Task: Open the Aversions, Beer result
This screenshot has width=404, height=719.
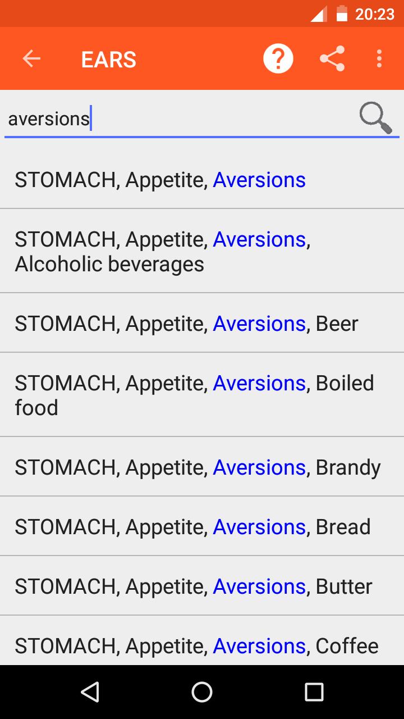Action: [x=202, y=323]
